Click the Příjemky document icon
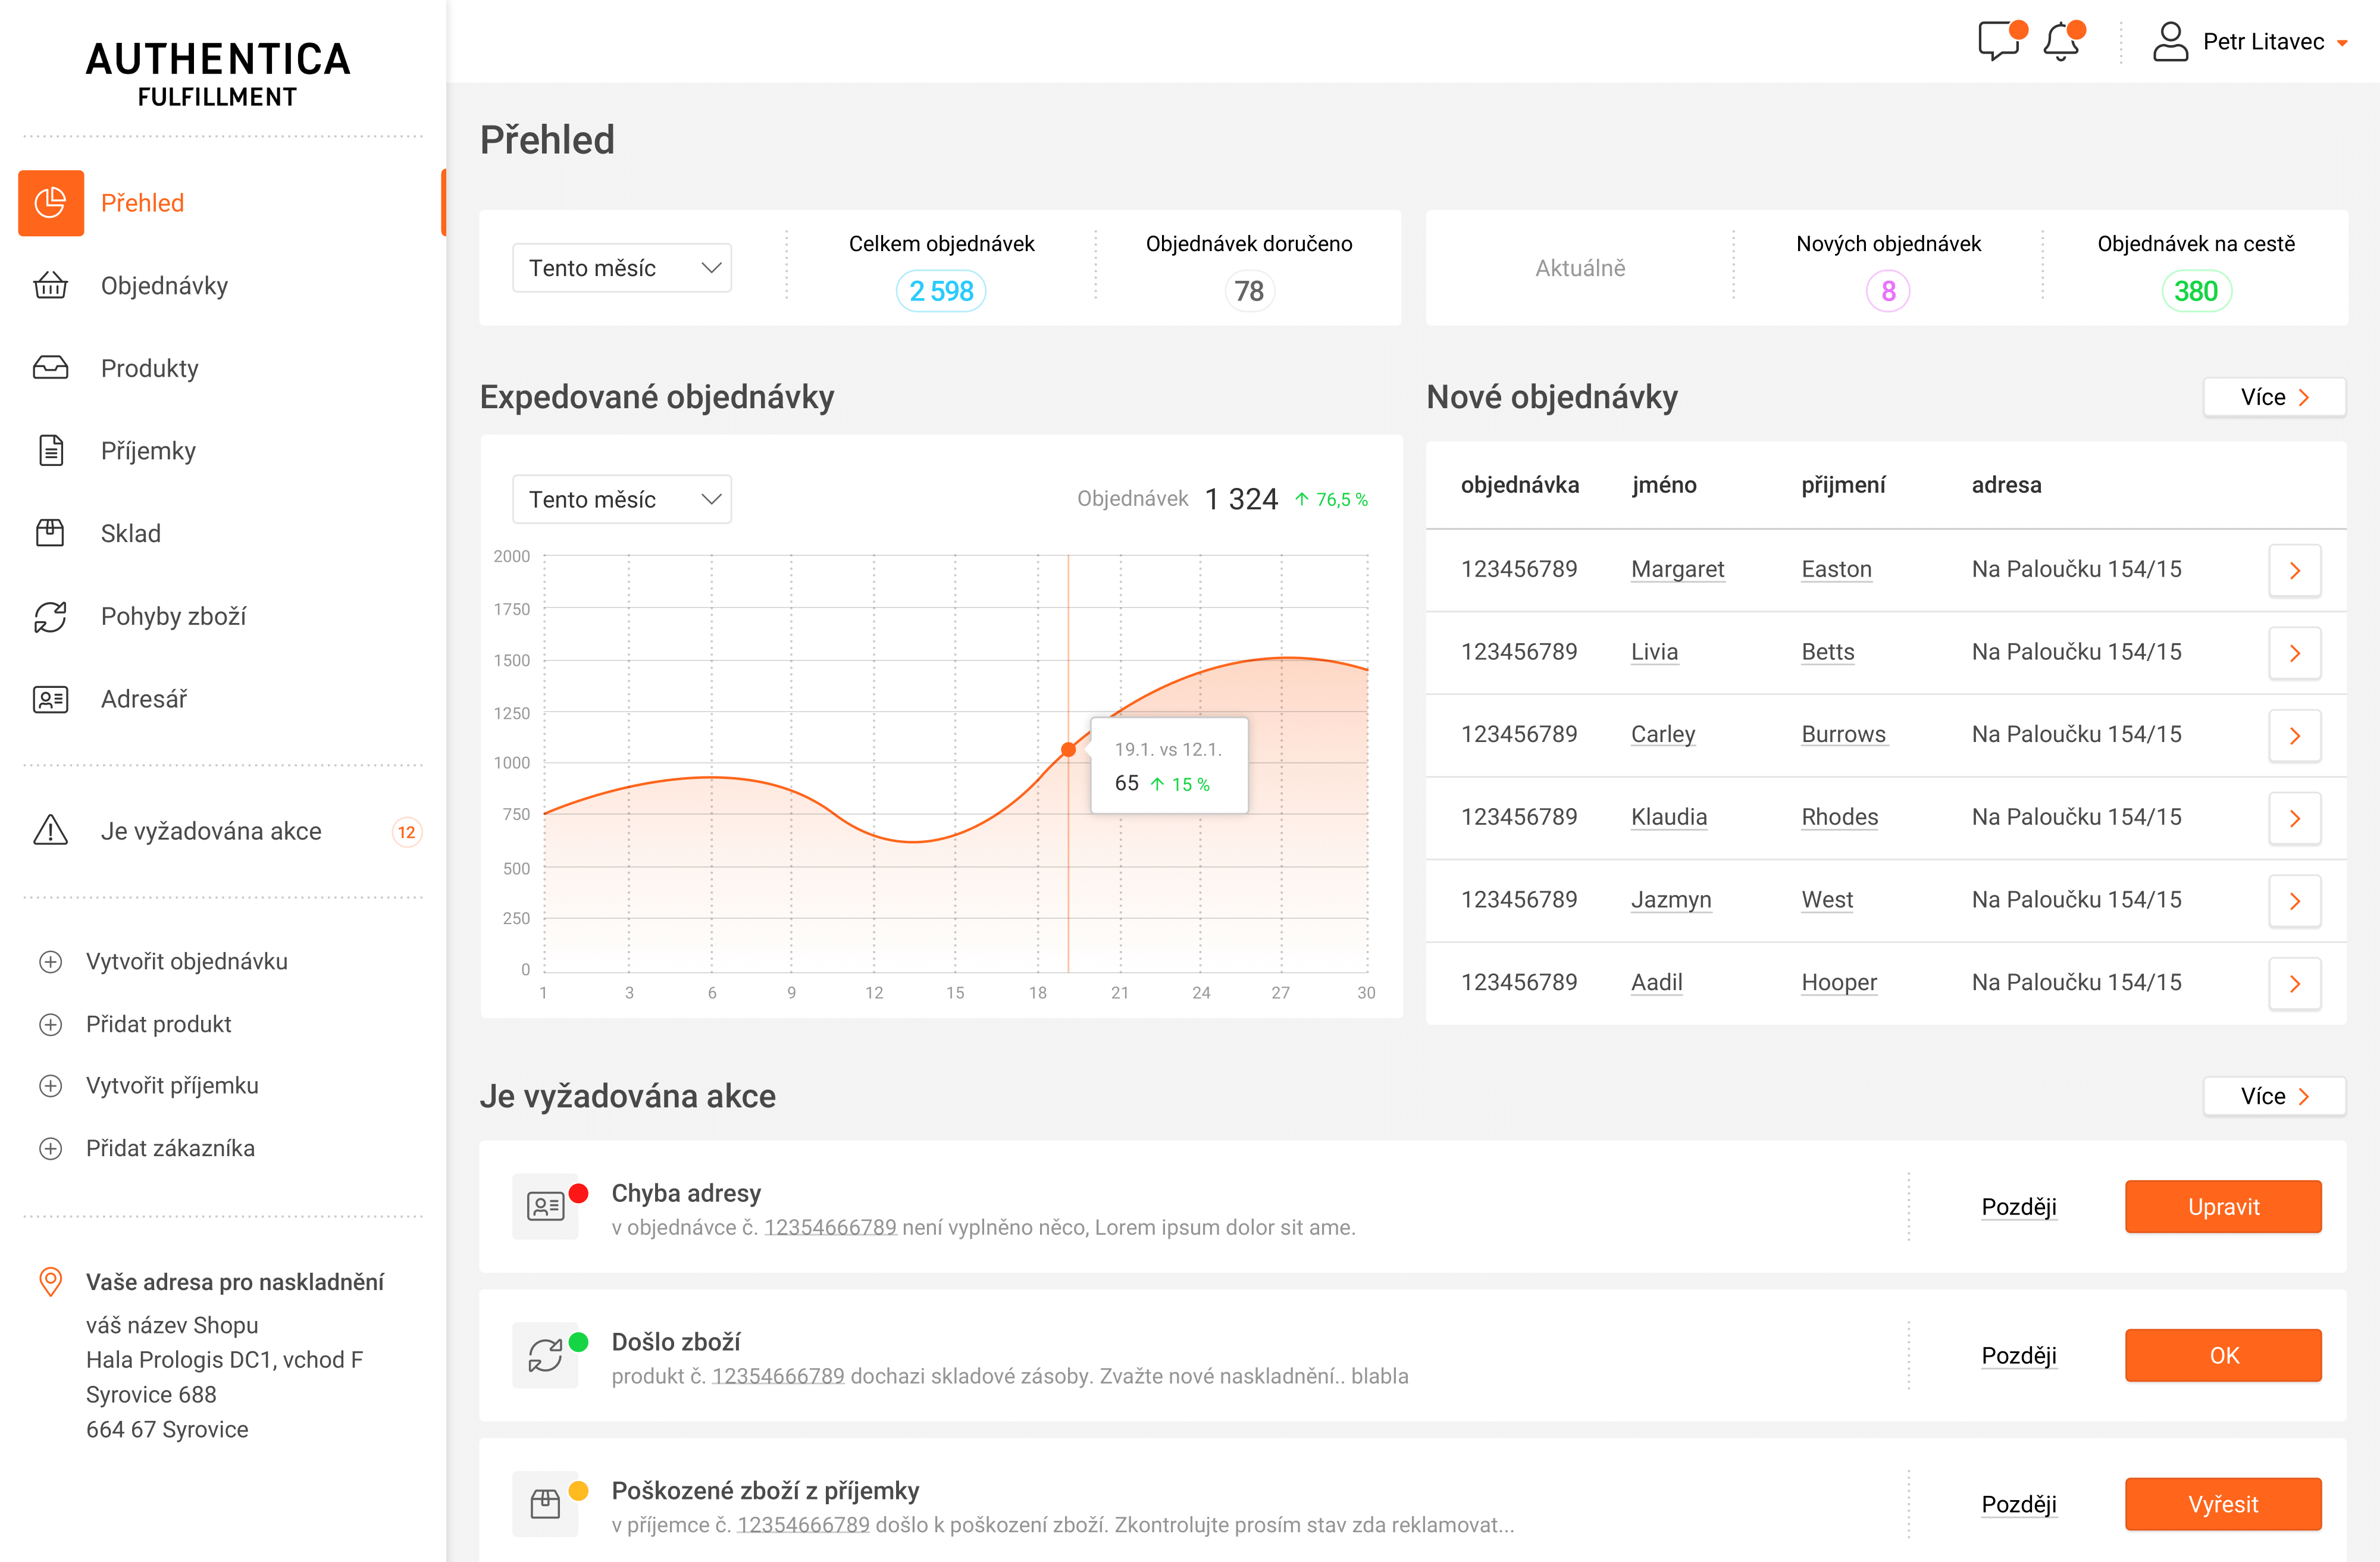 pos(51,451)
